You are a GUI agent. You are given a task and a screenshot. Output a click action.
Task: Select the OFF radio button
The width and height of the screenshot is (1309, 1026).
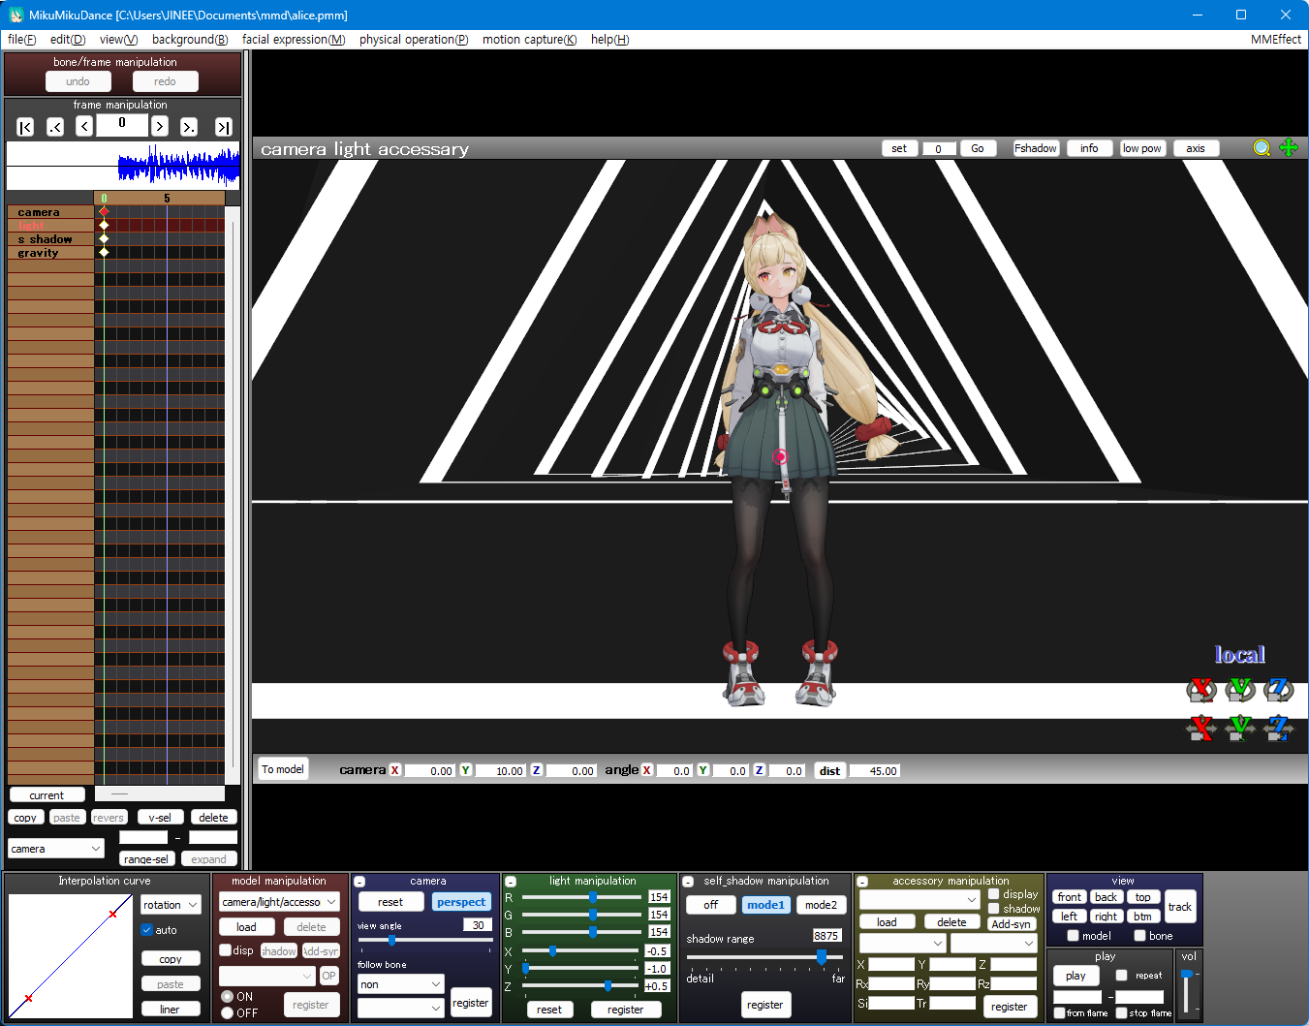pos(228,1012)
